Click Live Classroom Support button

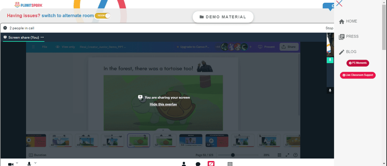click(358, 75)
